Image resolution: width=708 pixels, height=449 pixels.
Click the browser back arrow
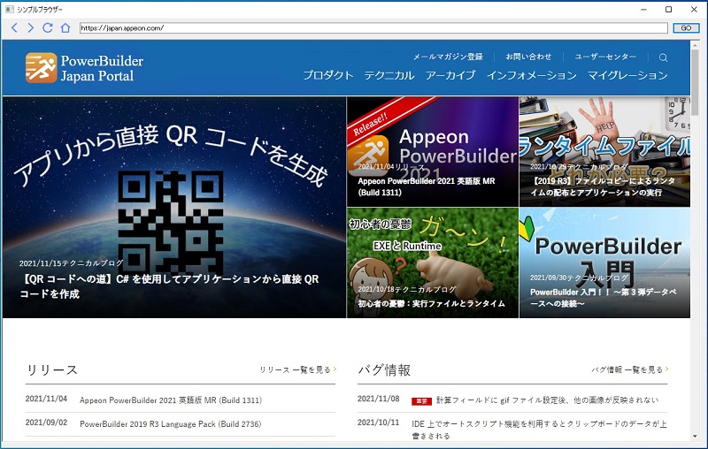(x=14, y=28)
